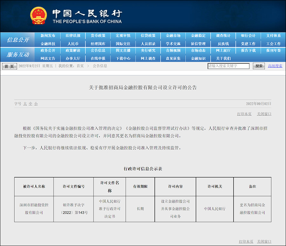This screenshot has width=286, height=246.
Task: Go to 金融科技 page
Action: coord(48,44)
